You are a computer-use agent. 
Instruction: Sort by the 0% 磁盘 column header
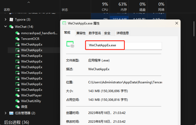138,7
